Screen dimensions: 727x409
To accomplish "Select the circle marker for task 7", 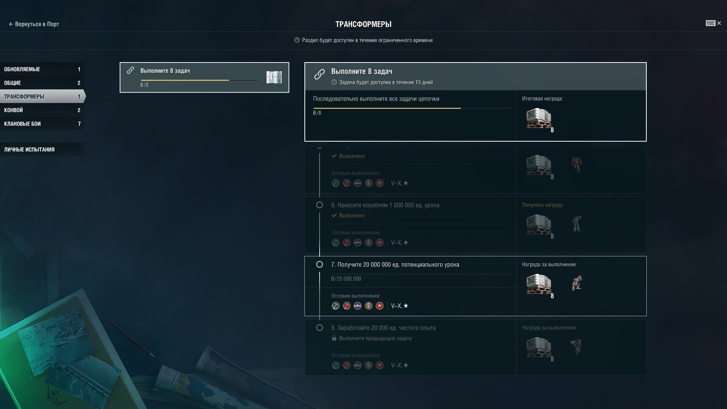I will tap(320, 264).
